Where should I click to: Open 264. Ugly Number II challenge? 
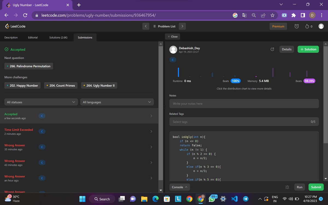(x=99, y=86)
